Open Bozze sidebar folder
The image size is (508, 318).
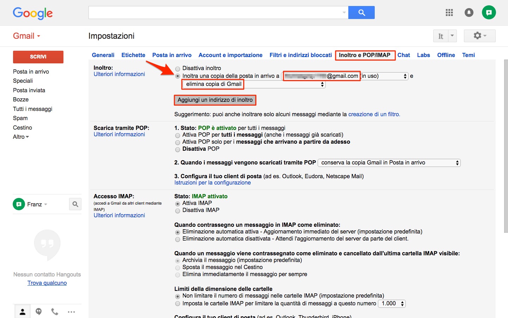click(21, 99)
